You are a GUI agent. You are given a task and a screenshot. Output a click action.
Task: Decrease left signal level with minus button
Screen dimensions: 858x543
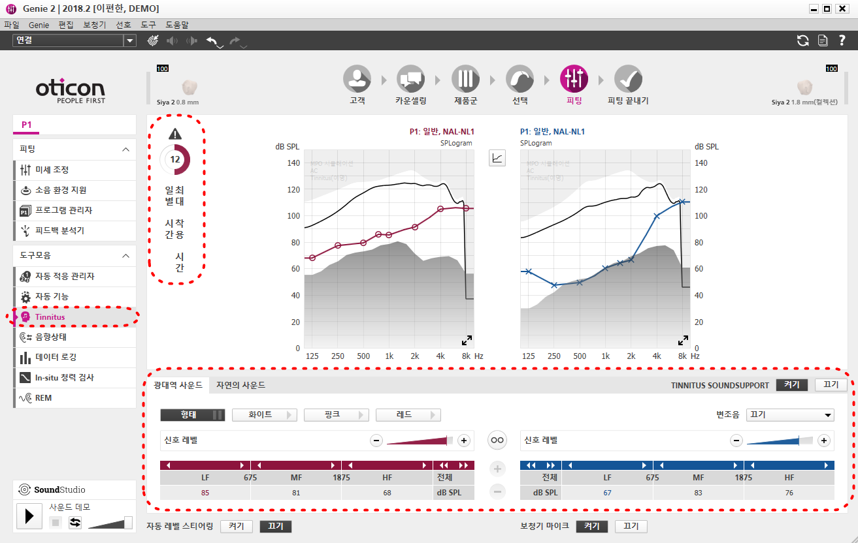pos(376,441)
